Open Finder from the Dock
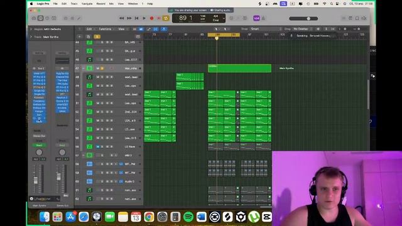 point(45,217)
